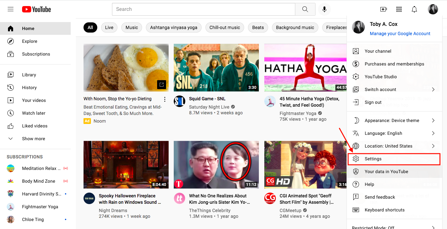Open Body Mind Zone subscription

pyautogui.click(x=35, y=181)
